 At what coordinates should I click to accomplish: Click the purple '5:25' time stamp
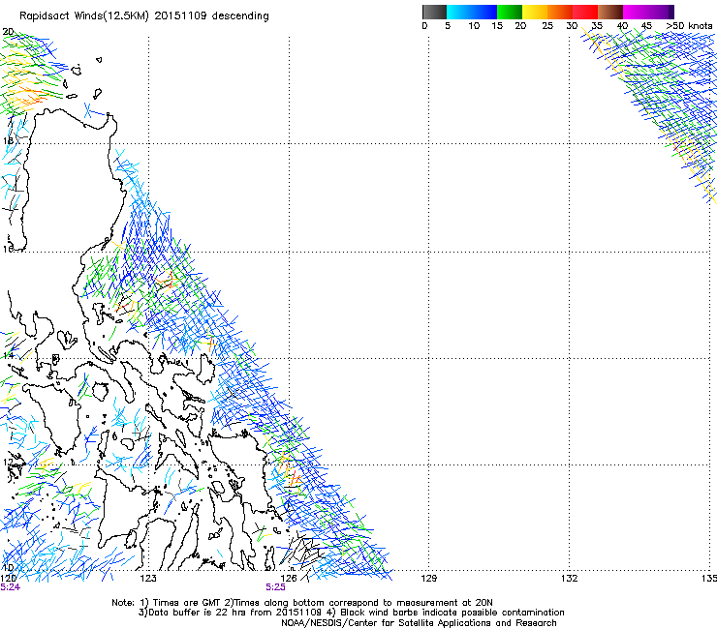[275, 587]
